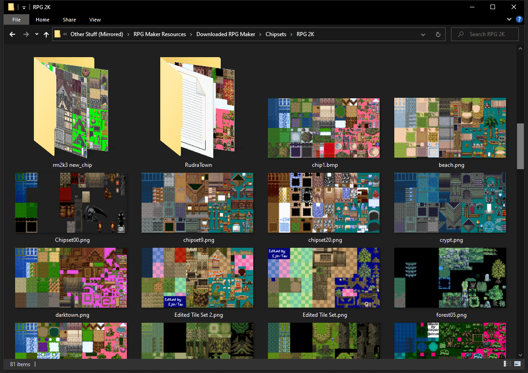528x373 pixels.
Task: Open the Customize Quick Access Toolbar dropdown
Action: (x=24, y=7)
